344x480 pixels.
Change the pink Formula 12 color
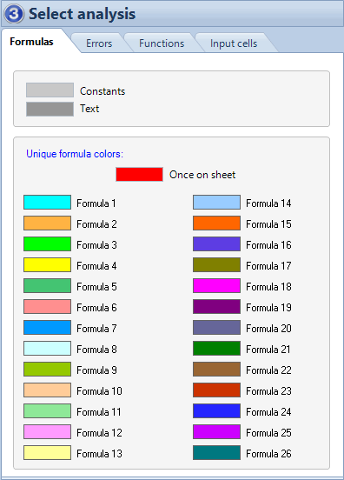(48, 431)
